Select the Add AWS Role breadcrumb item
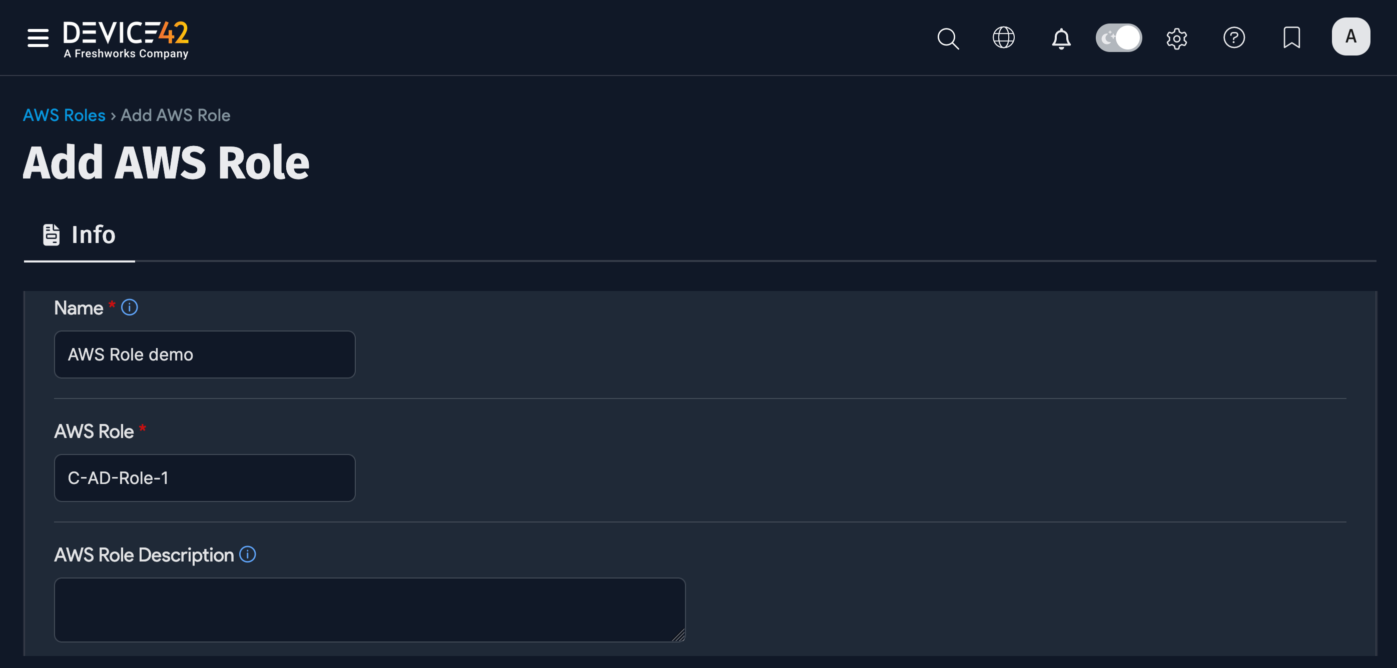1397x668 pixels. click(175, 115)
